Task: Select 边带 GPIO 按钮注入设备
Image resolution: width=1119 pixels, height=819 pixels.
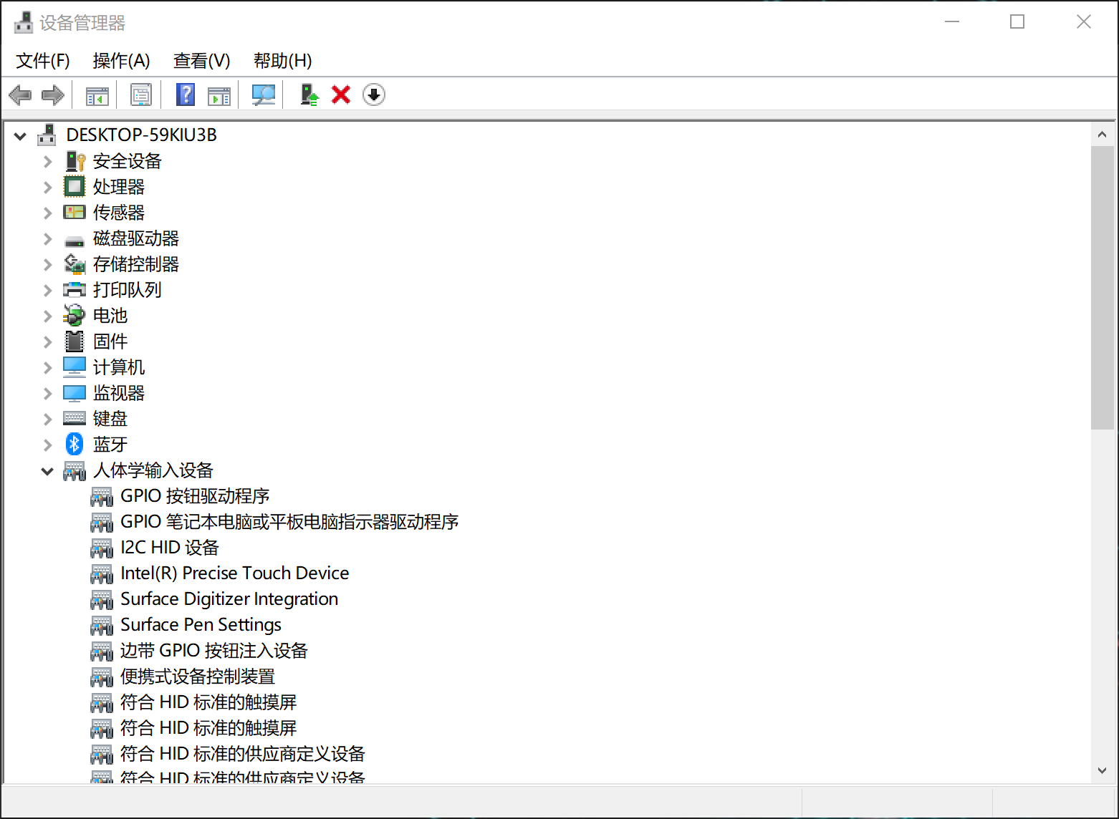Action: [x=214, y=651]
